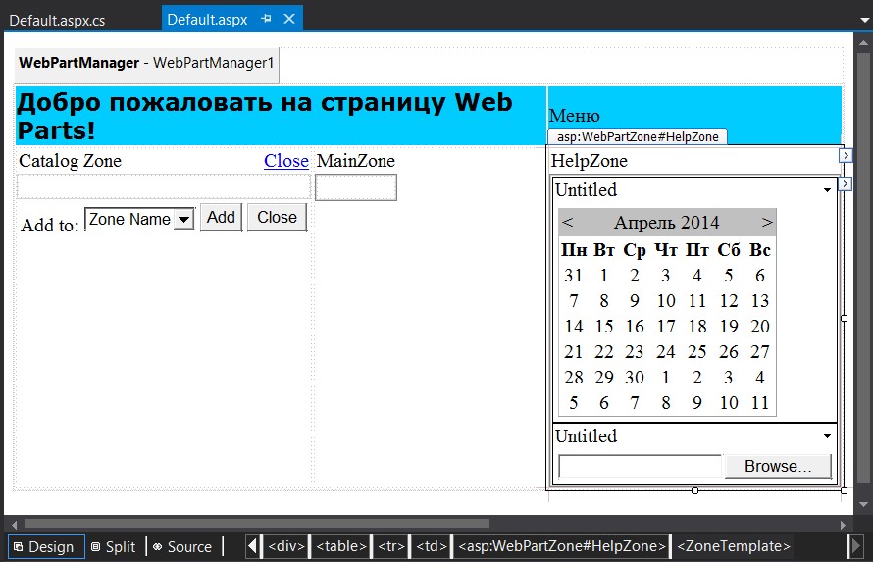873x562 pixels.
Task: Click the horizontal scrollbar right arrow
Action: point(843,524)
